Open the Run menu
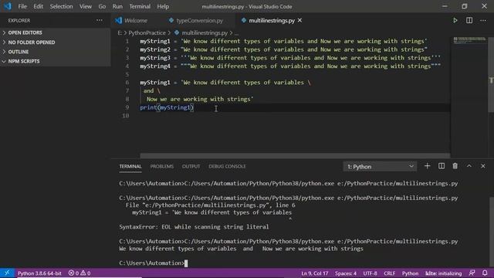The image size is (494, 278). coord(117,6)
